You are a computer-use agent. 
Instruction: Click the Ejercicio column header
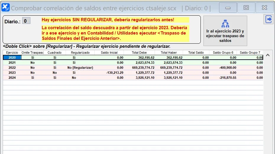[12, 53]
